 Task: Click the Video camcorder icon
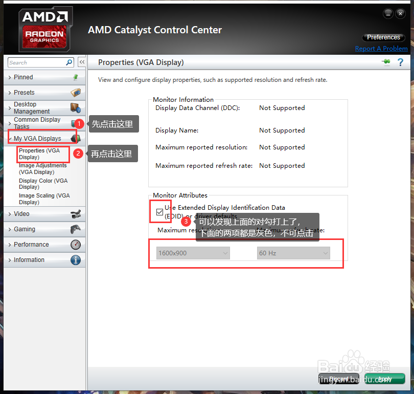[76, 214]
